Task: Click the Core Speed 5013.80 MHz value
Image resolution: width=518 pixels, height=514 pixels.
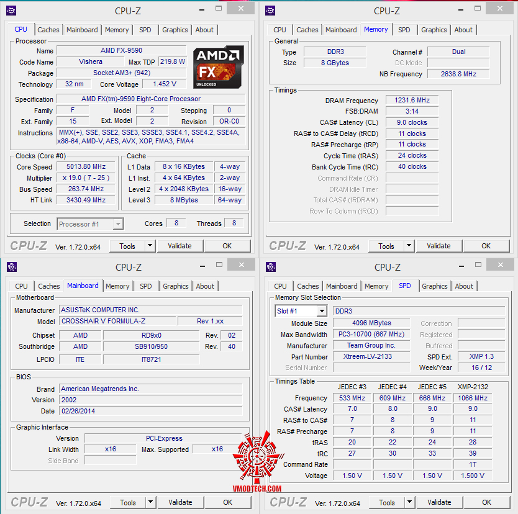Action: point(86,167)
